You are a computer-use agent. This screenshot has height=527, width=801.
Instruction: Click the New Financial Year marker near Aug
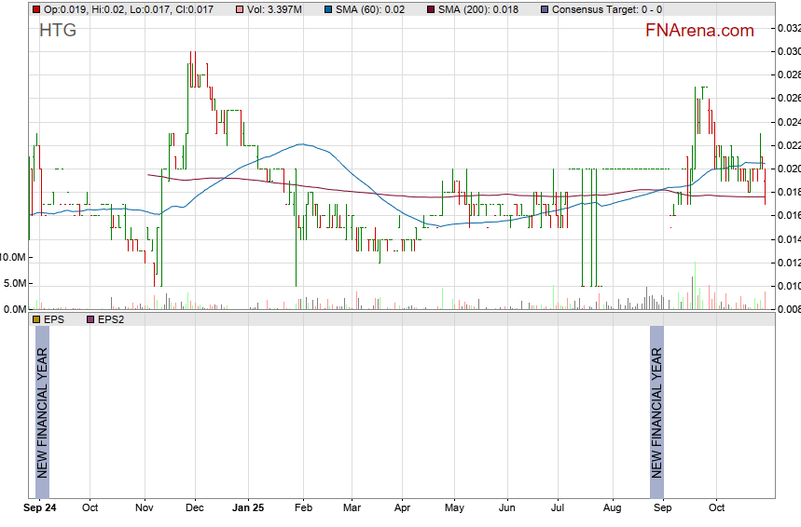click(656, 412)
